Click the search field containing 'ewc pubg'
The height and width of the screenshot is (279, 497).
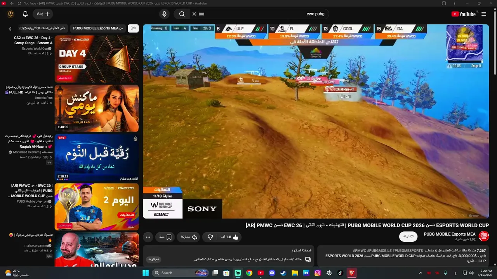(x=259, y=14)
